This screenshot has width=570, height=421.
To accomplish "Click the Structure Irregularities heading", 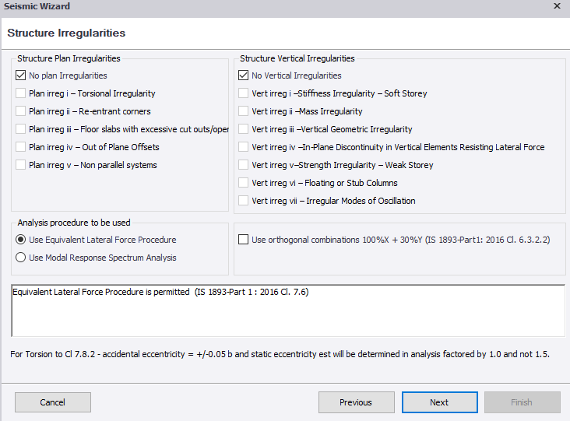I will point(66,33).
